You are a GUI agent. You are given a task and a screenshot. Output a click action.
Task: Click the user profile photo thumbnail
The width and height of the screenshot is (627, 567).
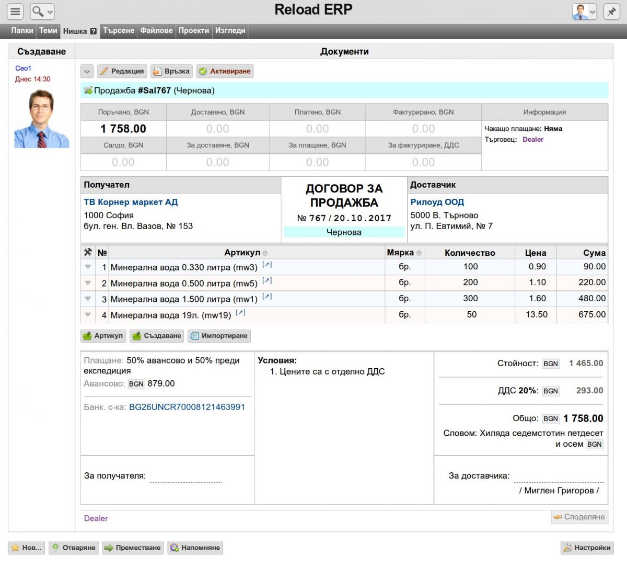tap(41, 118)
